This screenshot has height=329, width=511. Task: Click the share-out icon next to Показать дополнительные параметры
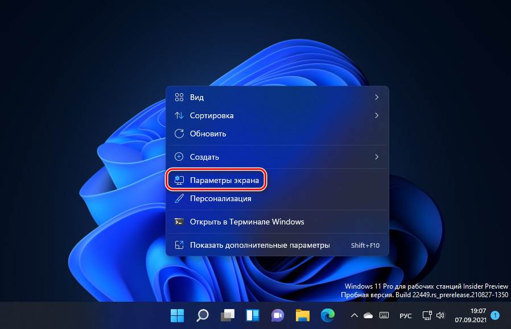[179, 245]
